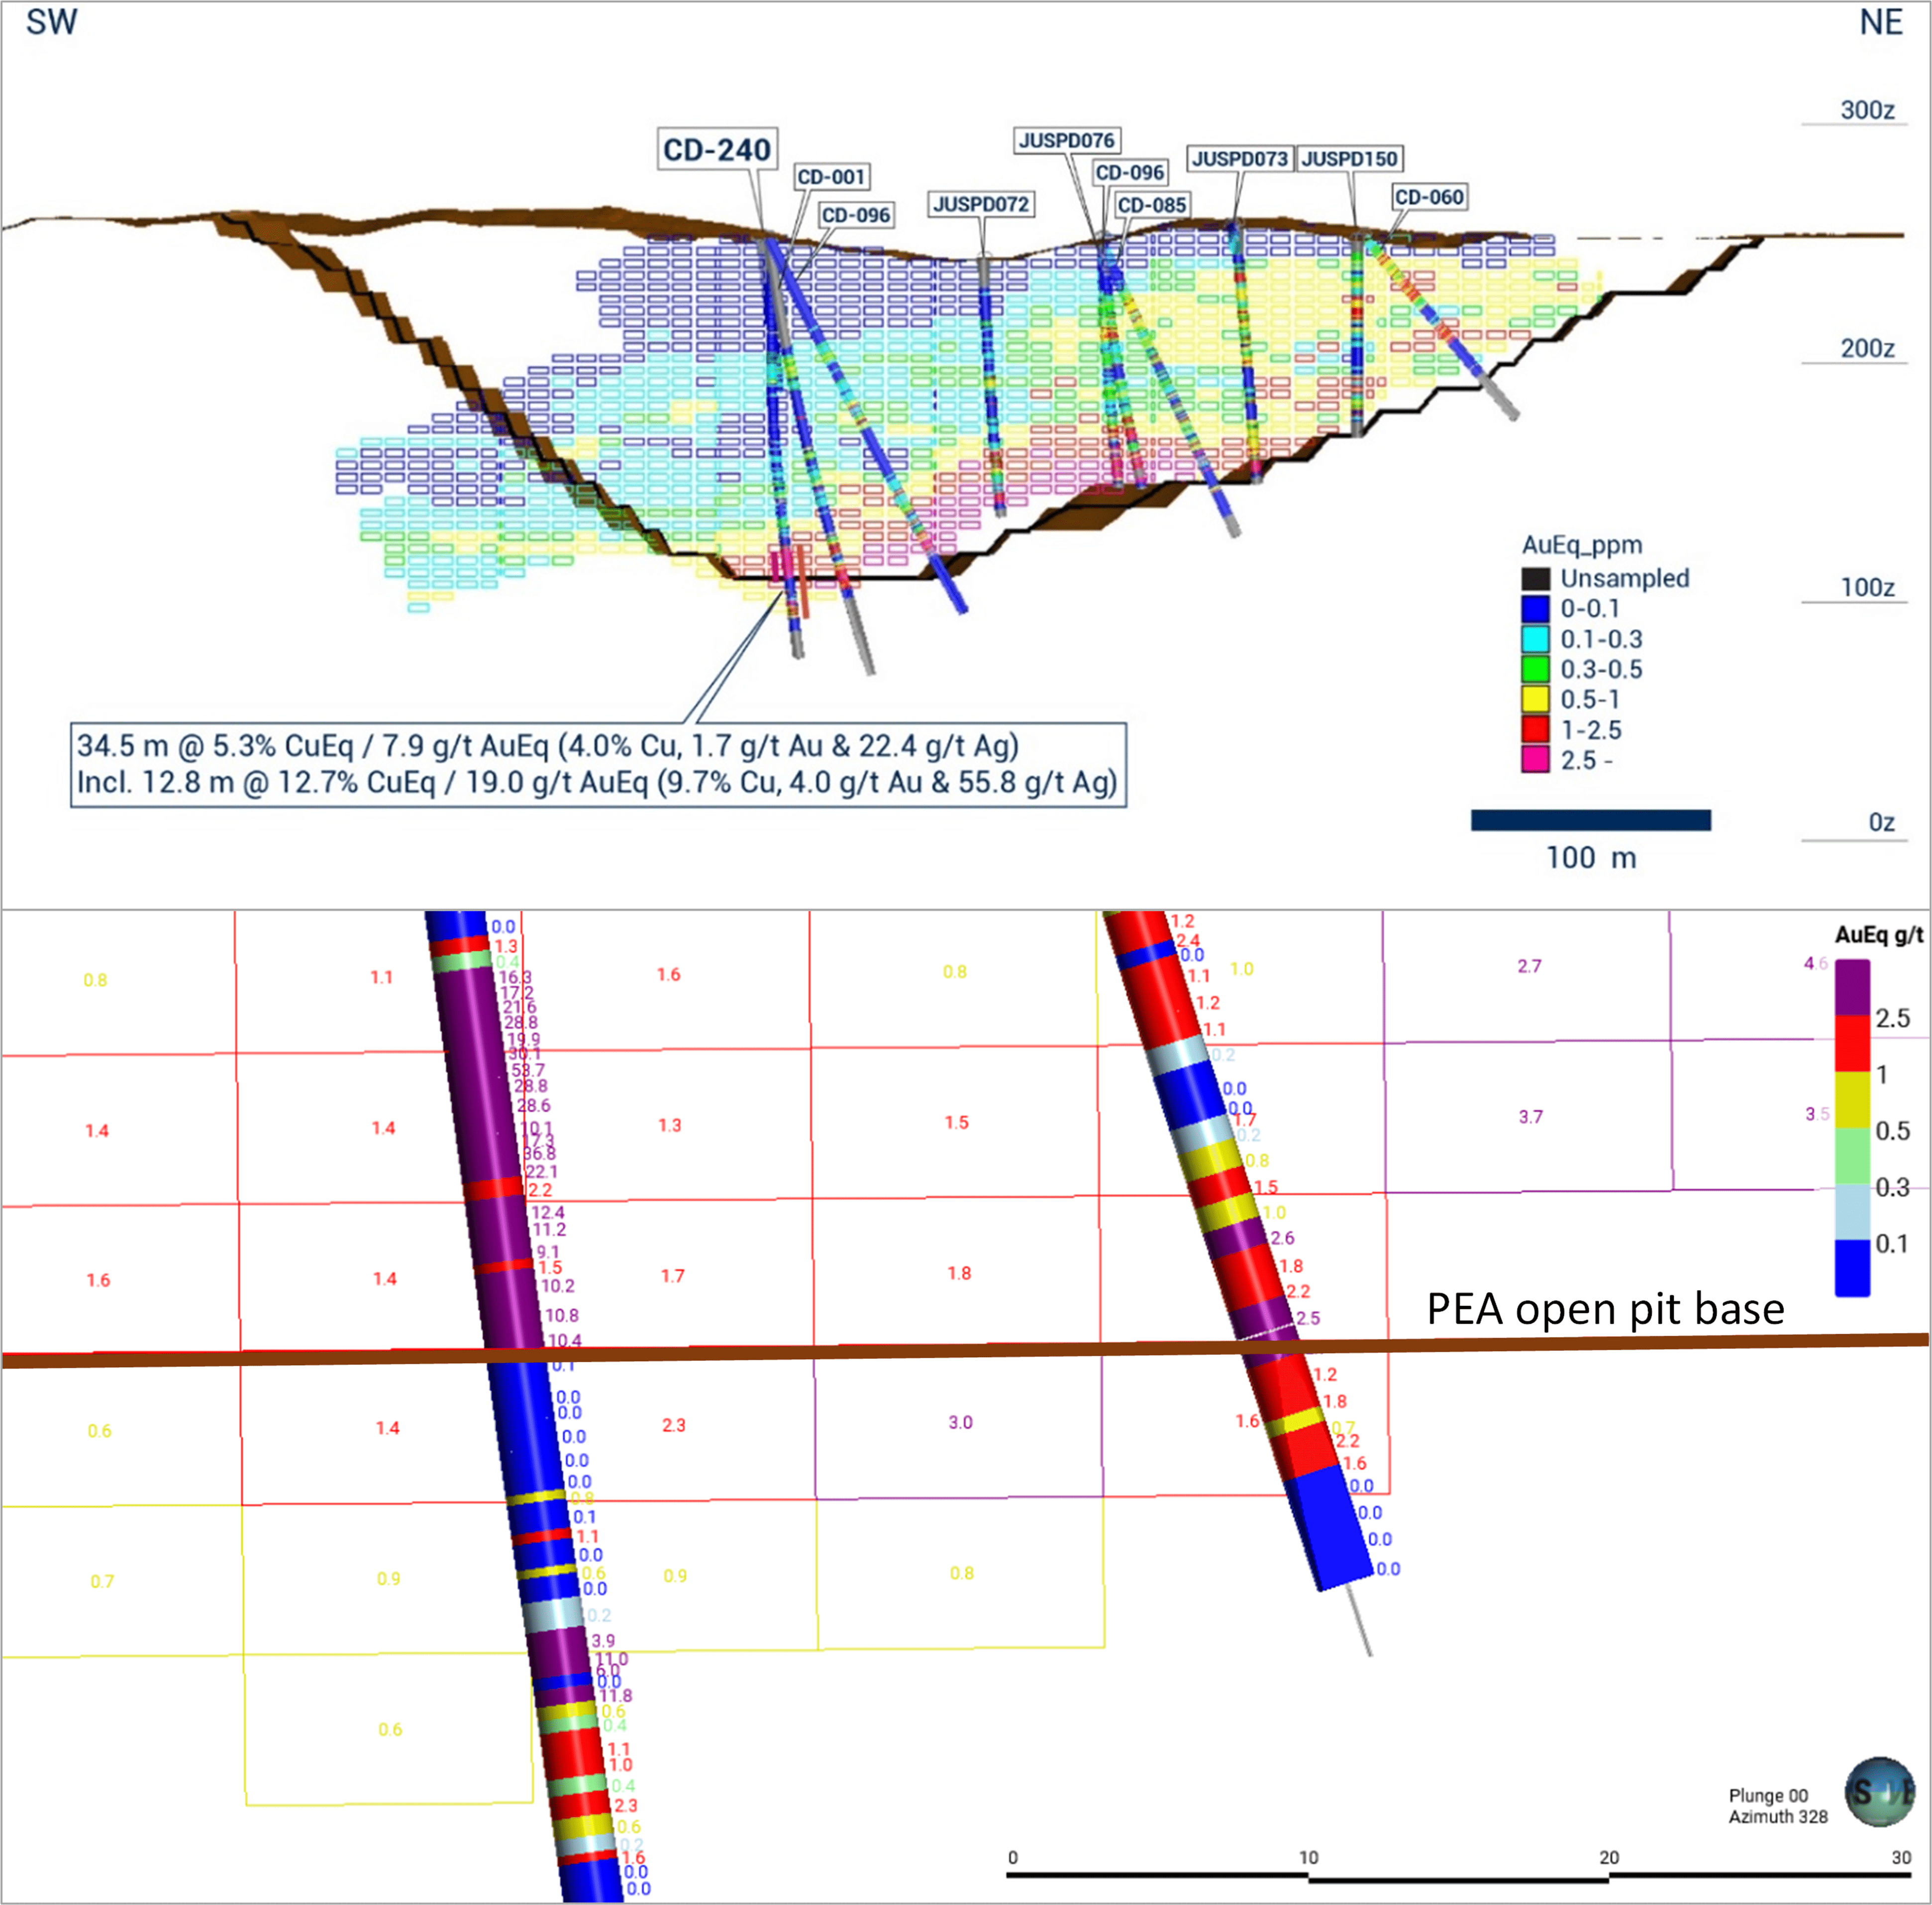Select the JUSPD076 drill hole label
The width and height of the screenshot is (1932, 1905).
[1066, 141]
